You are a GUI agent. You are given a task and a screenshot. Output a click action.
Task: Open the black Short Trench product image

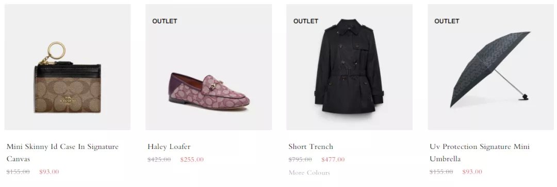click(x=350, y=67)
